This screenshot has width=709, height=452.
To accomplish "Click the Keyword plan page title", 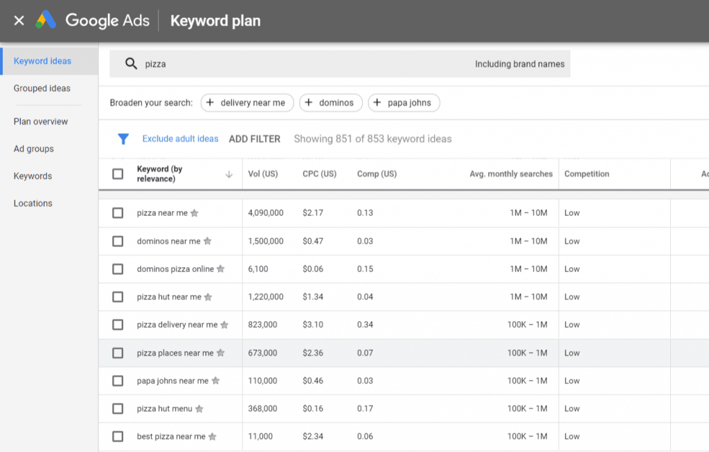I will coord(215,21).
